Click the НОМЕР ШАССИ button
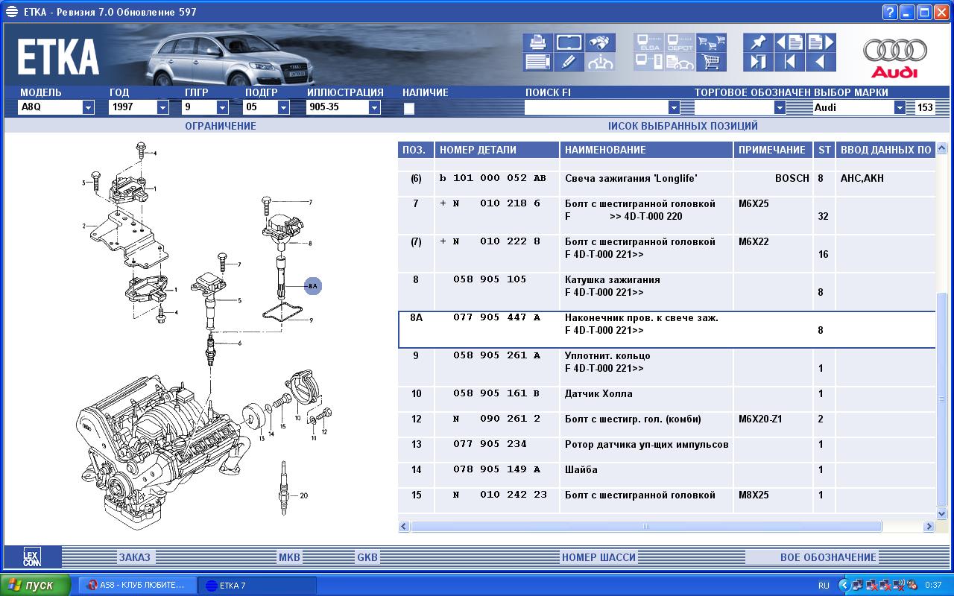Screen dimensions: 954x596 point(598,557)
